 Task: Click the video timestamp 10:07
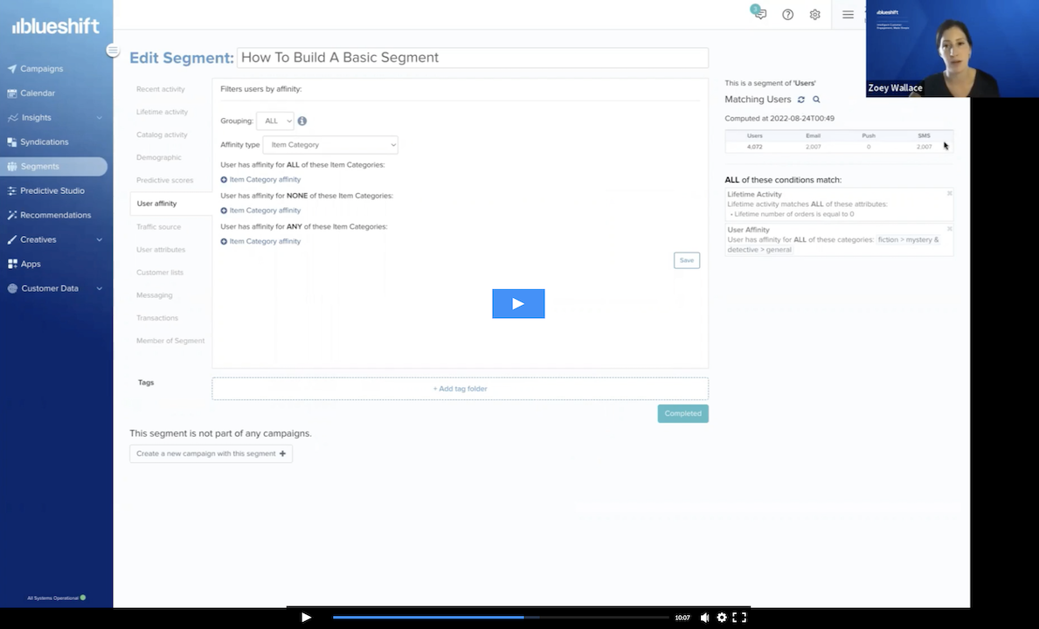click(x=682, y=618)
